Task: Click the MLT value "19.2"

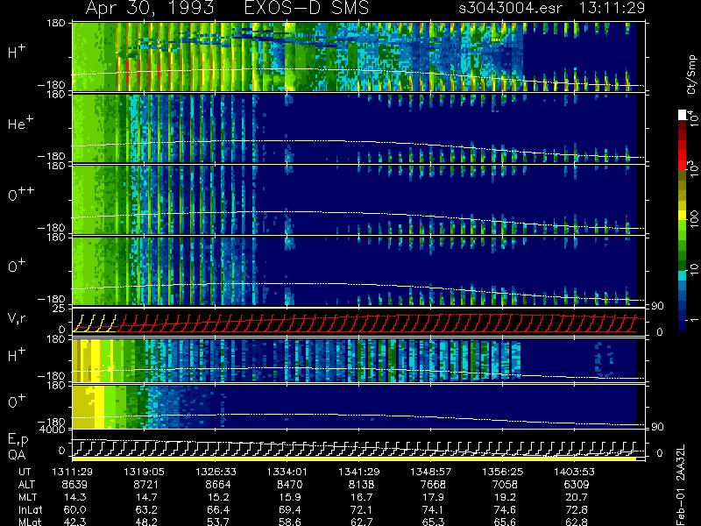Action: 506,497
